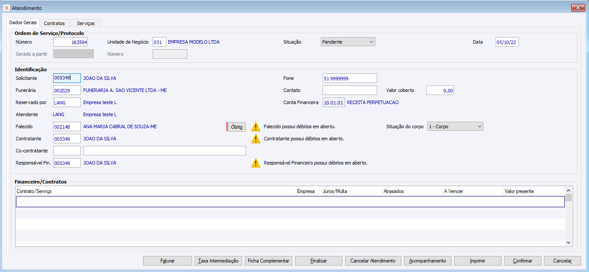The image size is (589, 272).
Task: Click the Contratante code field
Action: (x=67, y=139)
